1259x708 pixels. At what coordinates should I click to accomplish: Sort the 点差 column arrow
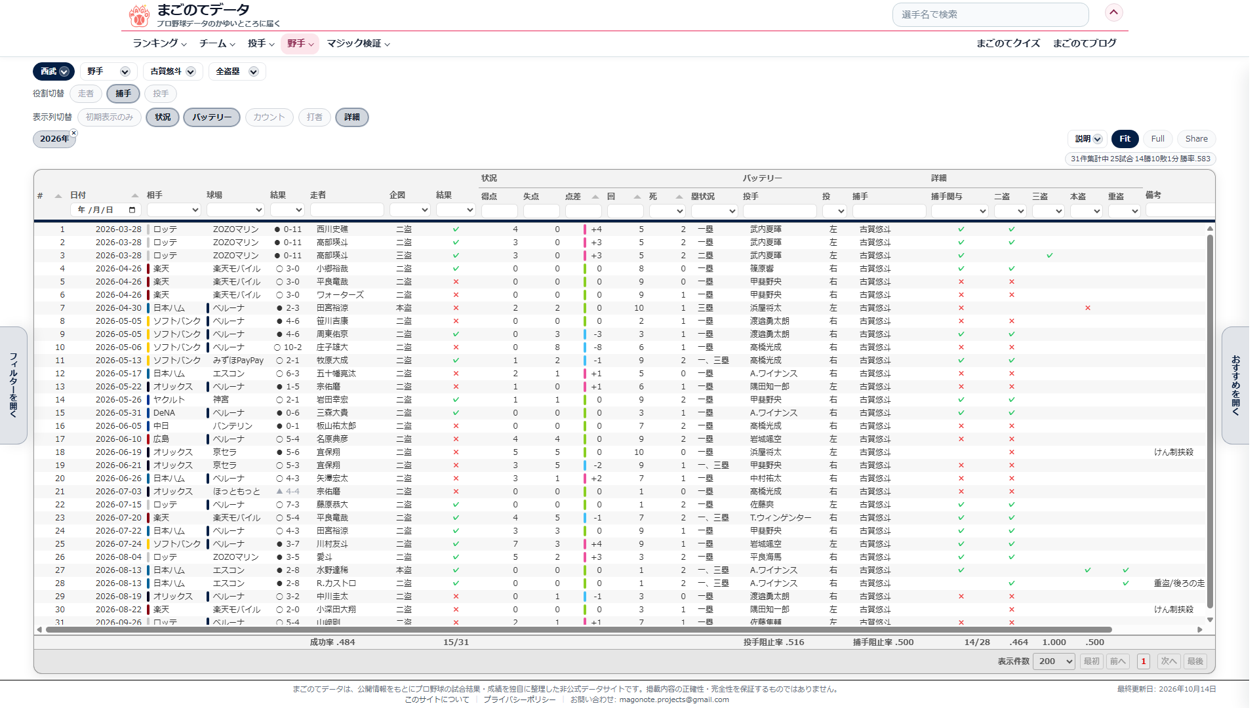[595, 197]
